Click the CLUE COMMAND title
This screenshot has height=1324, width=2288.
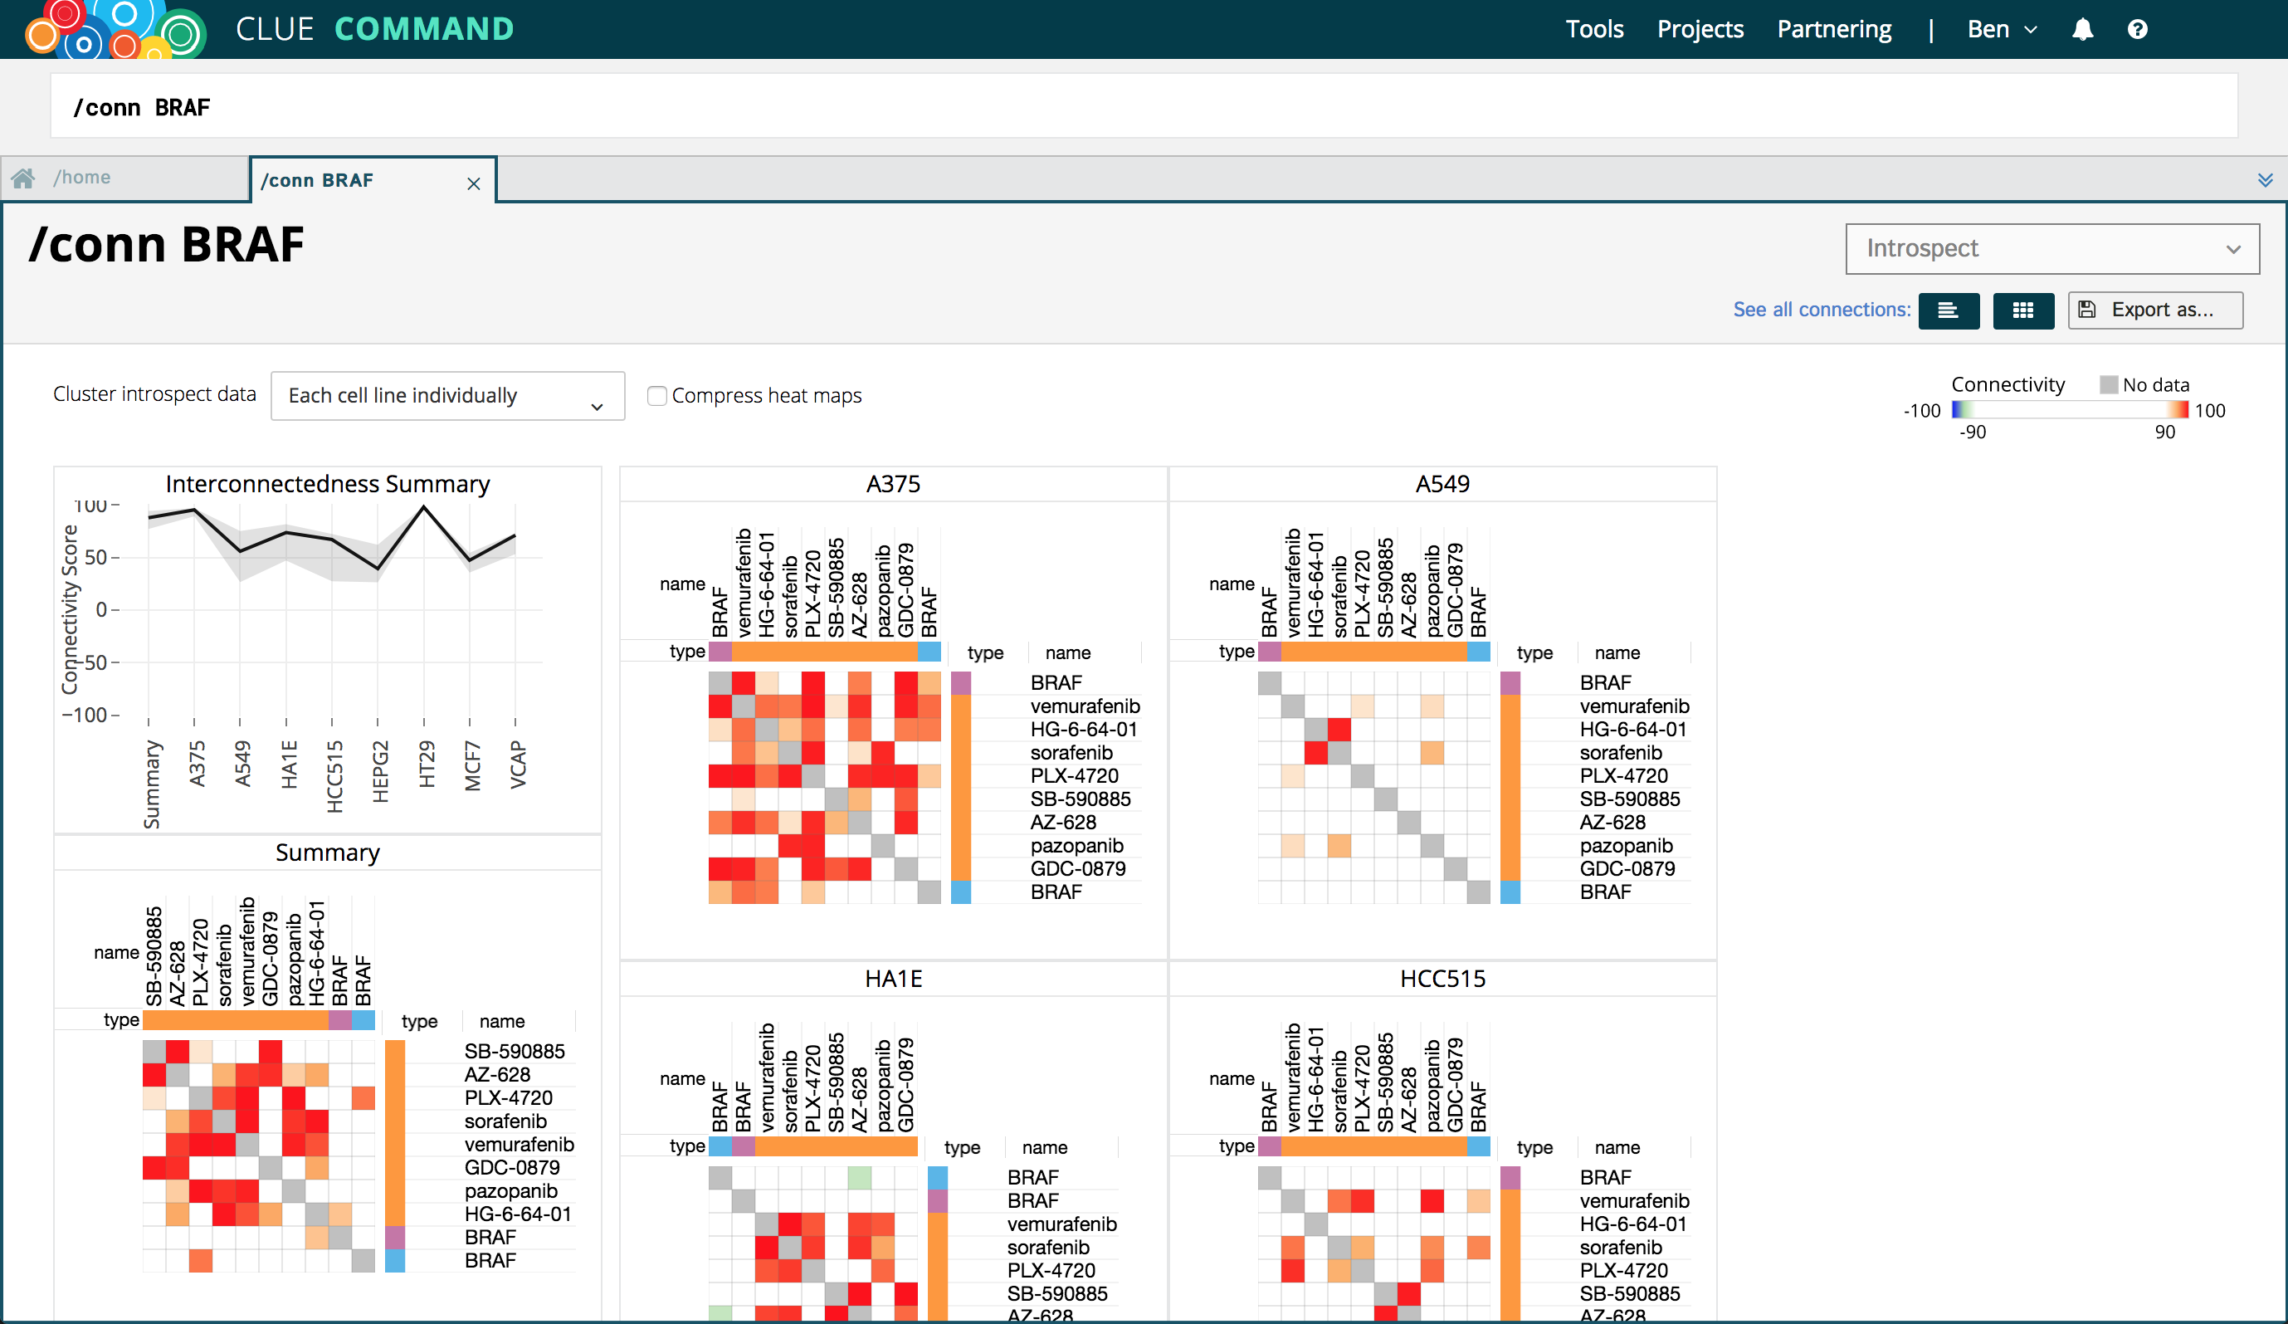374,29
